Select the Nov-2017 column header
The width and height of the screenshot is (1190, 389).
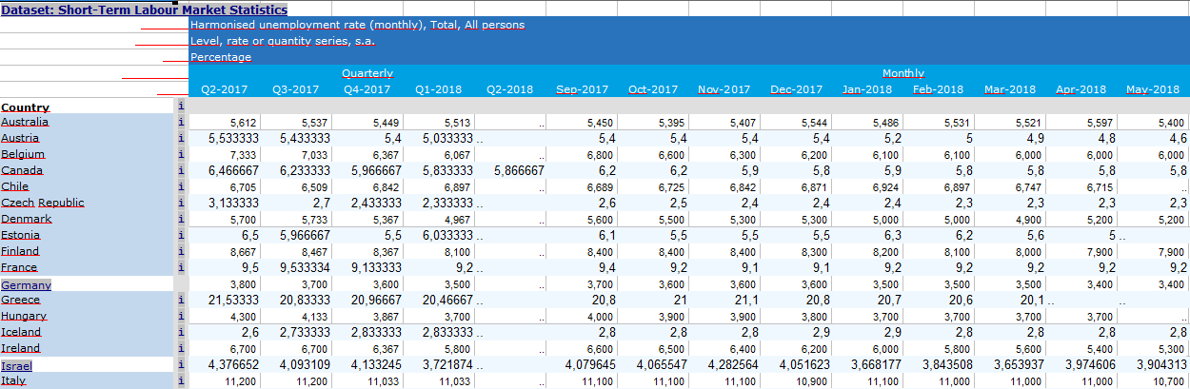click(724, 89)
